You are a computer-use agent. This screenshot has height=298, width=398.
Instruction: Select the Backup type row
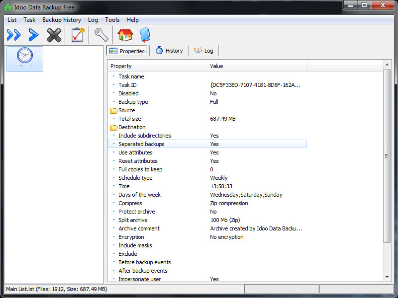(x=207, y=102)
